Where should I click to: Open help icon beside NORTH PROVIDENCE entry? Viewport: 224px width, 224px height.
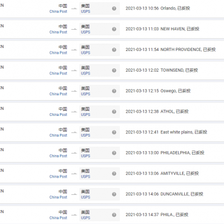[x=114, y=50]
